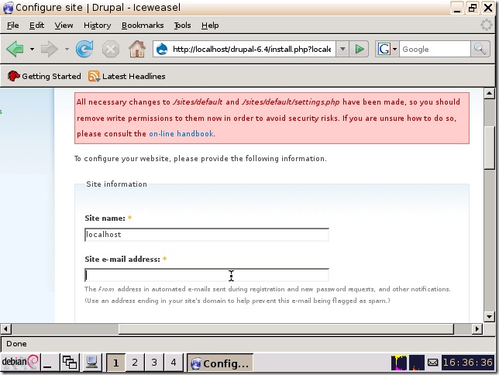Click the vertical scrollbar thumb

tap(489, 148)
